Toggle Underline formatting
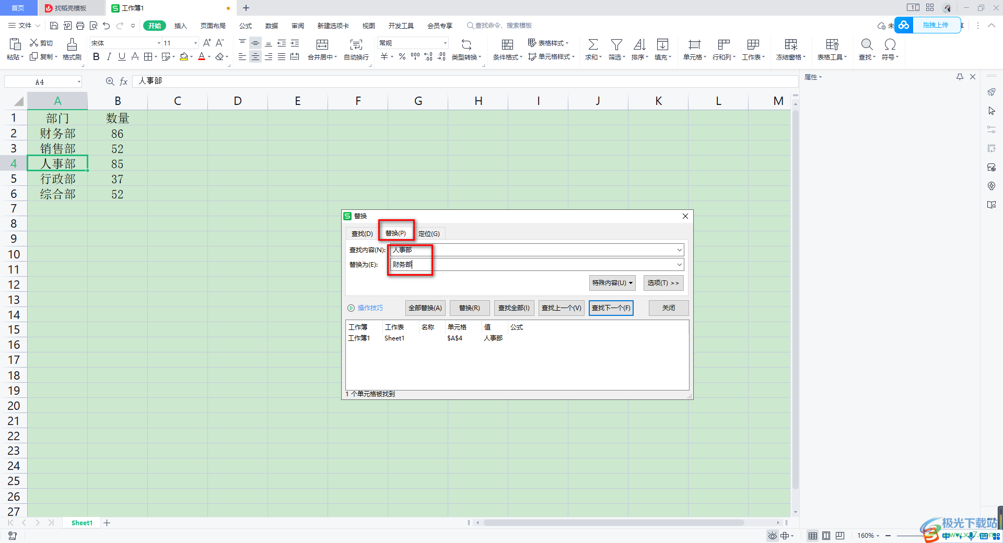The image size is (1003, 543). click(122, 56)
